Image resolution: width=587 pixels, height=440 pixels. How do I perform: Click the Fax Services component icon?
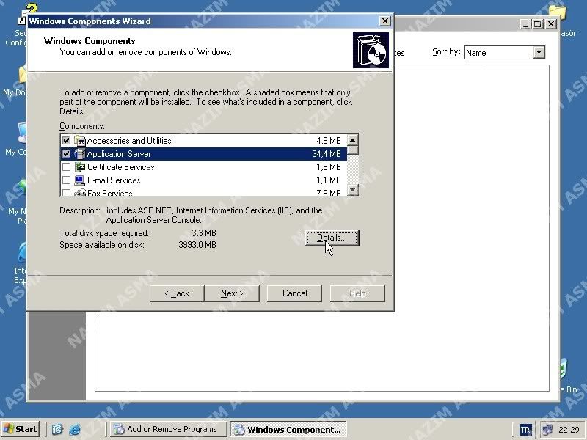click(x=80, y=193)
